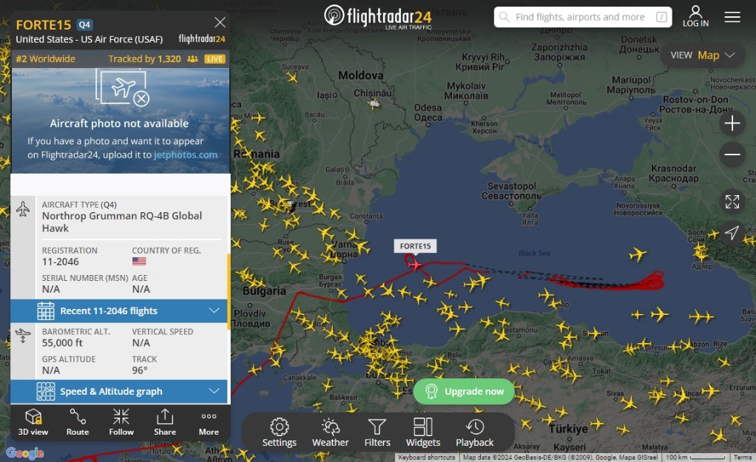Viewport: 756px width, 462px height.
Task: Click the LOG IN button
Action: pos(695,16)
